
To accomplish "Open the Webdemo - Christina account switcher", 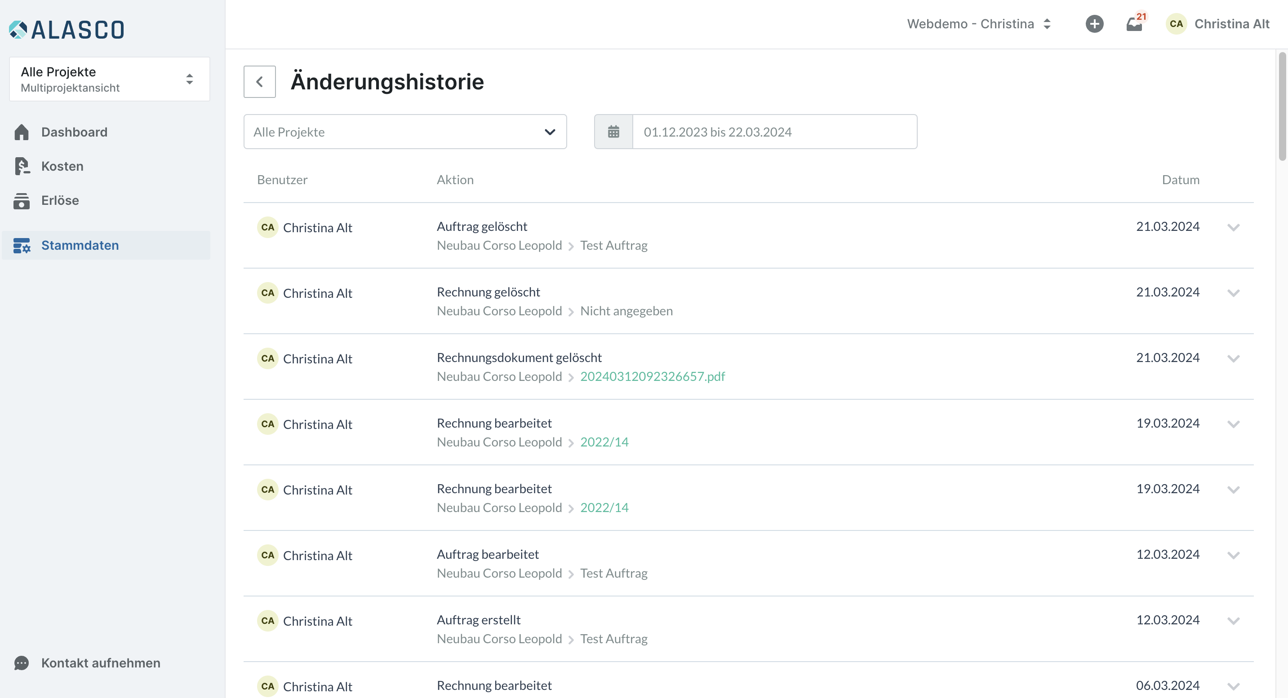I will tap(979, 23).
